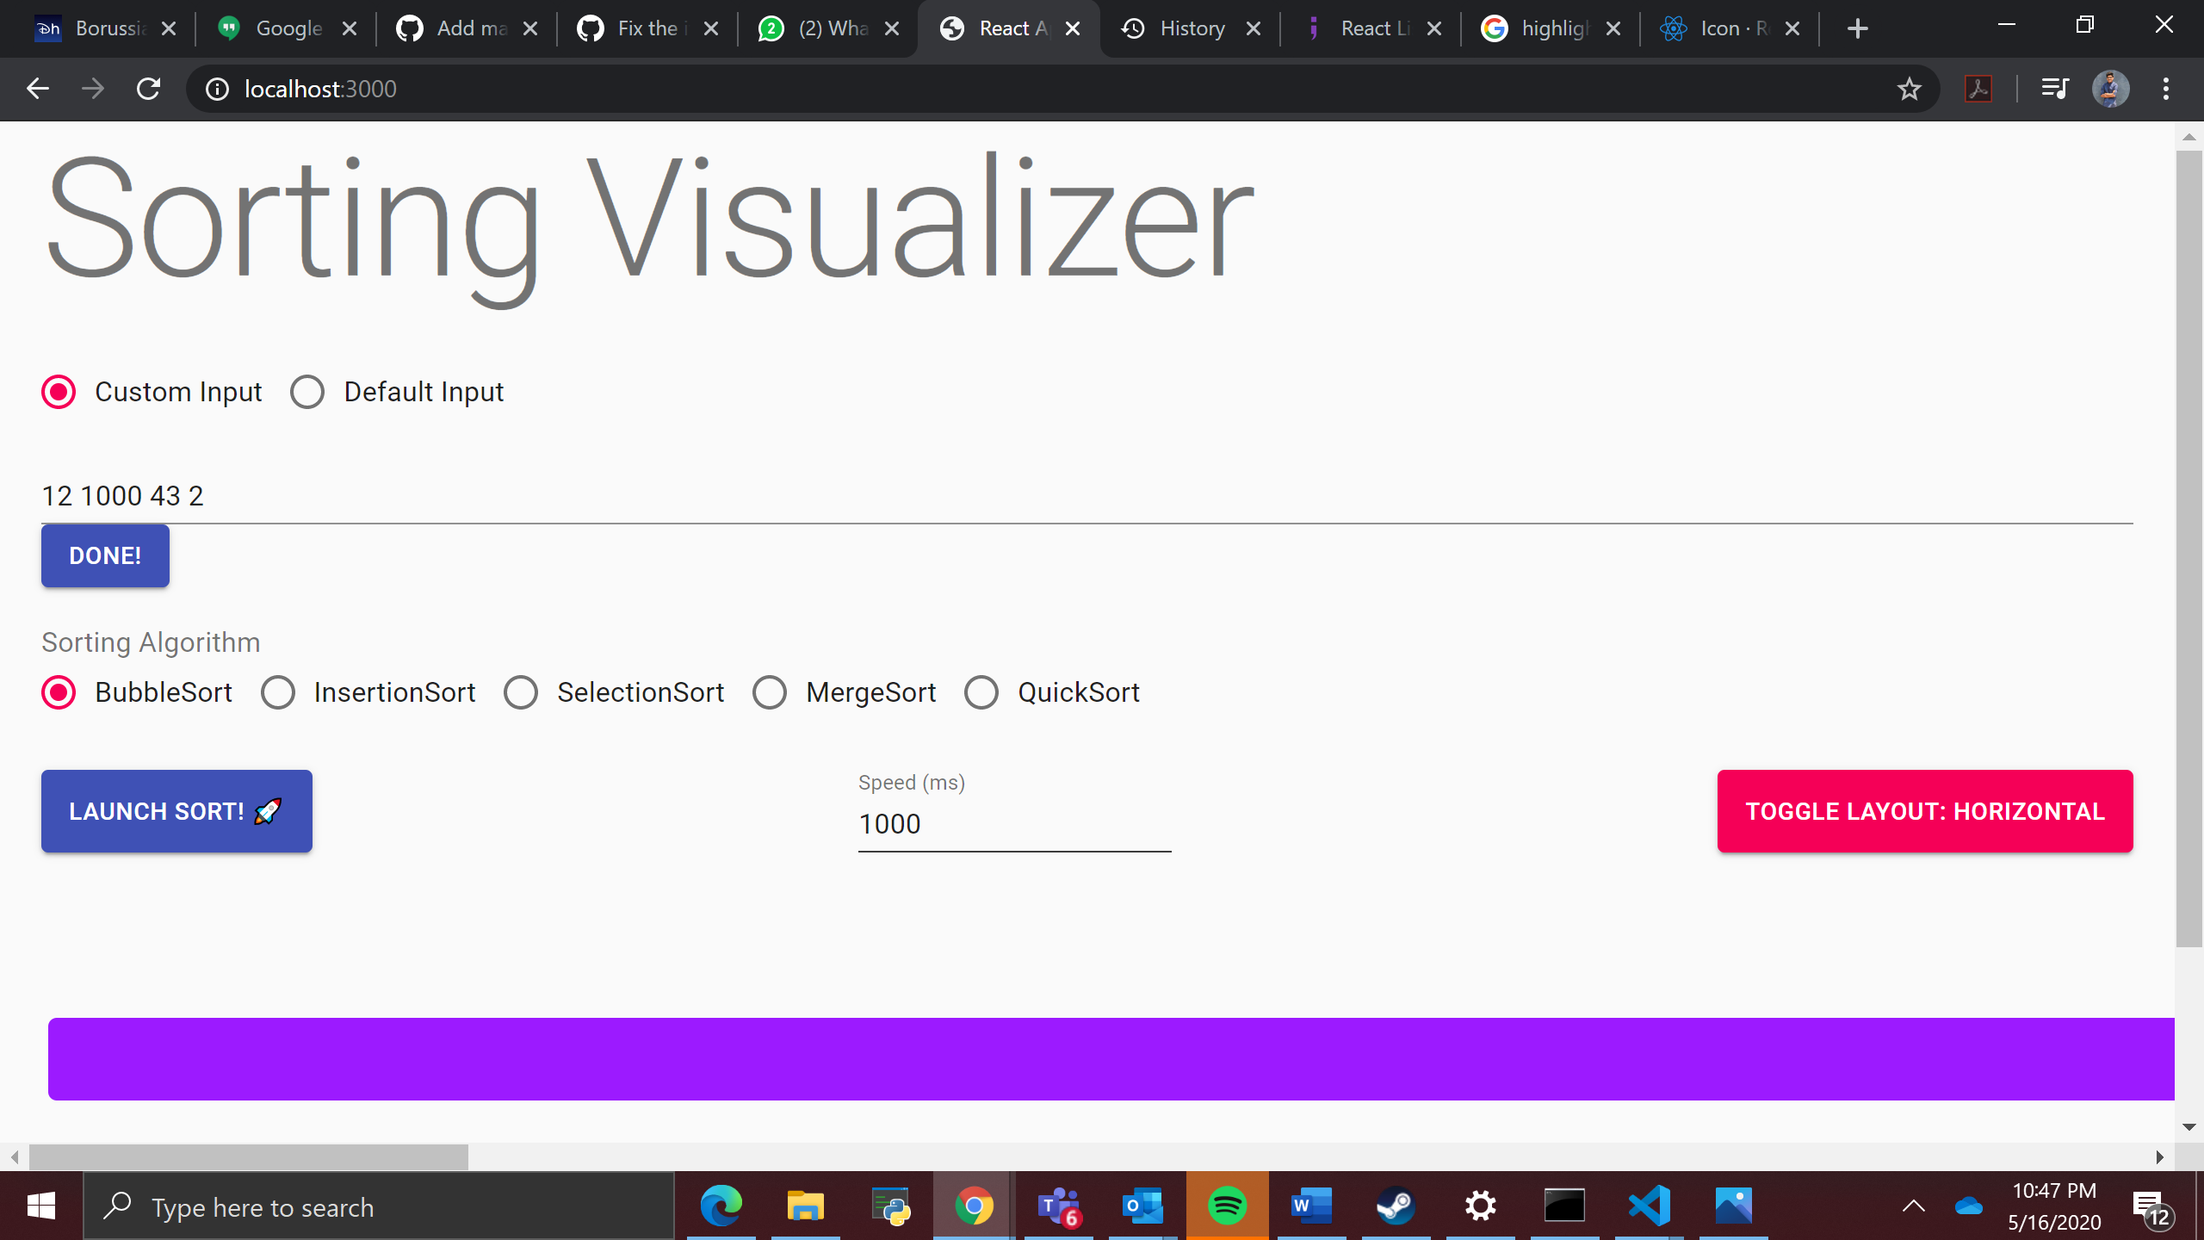Select the Default Input radio button

[x=306, y=391]
